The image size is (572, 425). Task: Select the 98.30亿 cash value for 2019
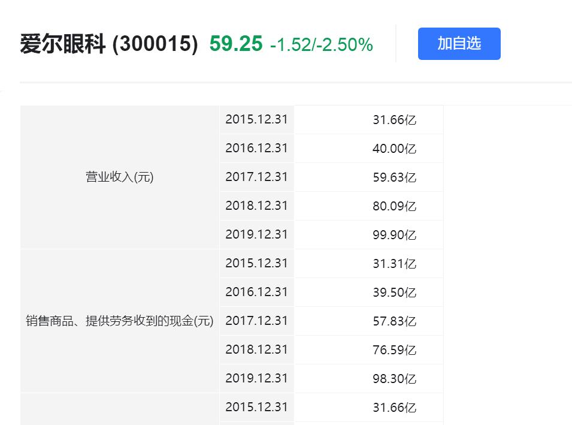point(395,378)
